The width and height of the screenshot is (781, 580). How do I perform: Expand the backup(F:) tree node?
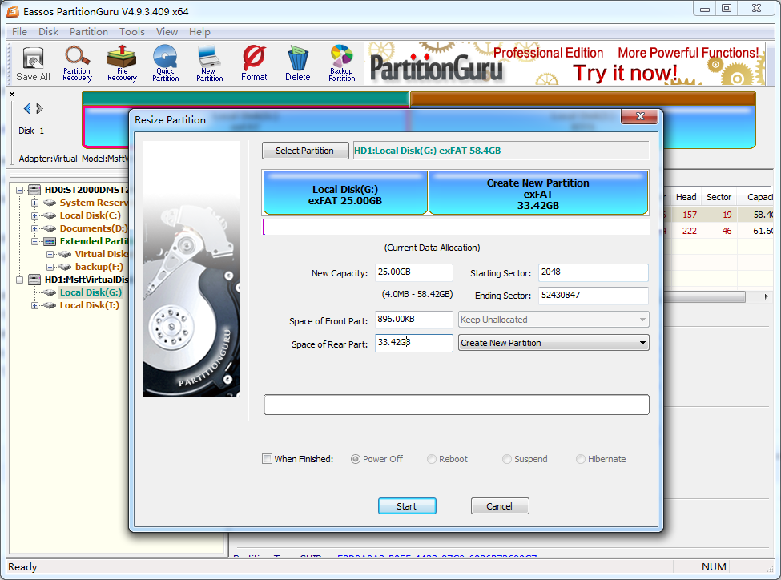tap(50, 267)
